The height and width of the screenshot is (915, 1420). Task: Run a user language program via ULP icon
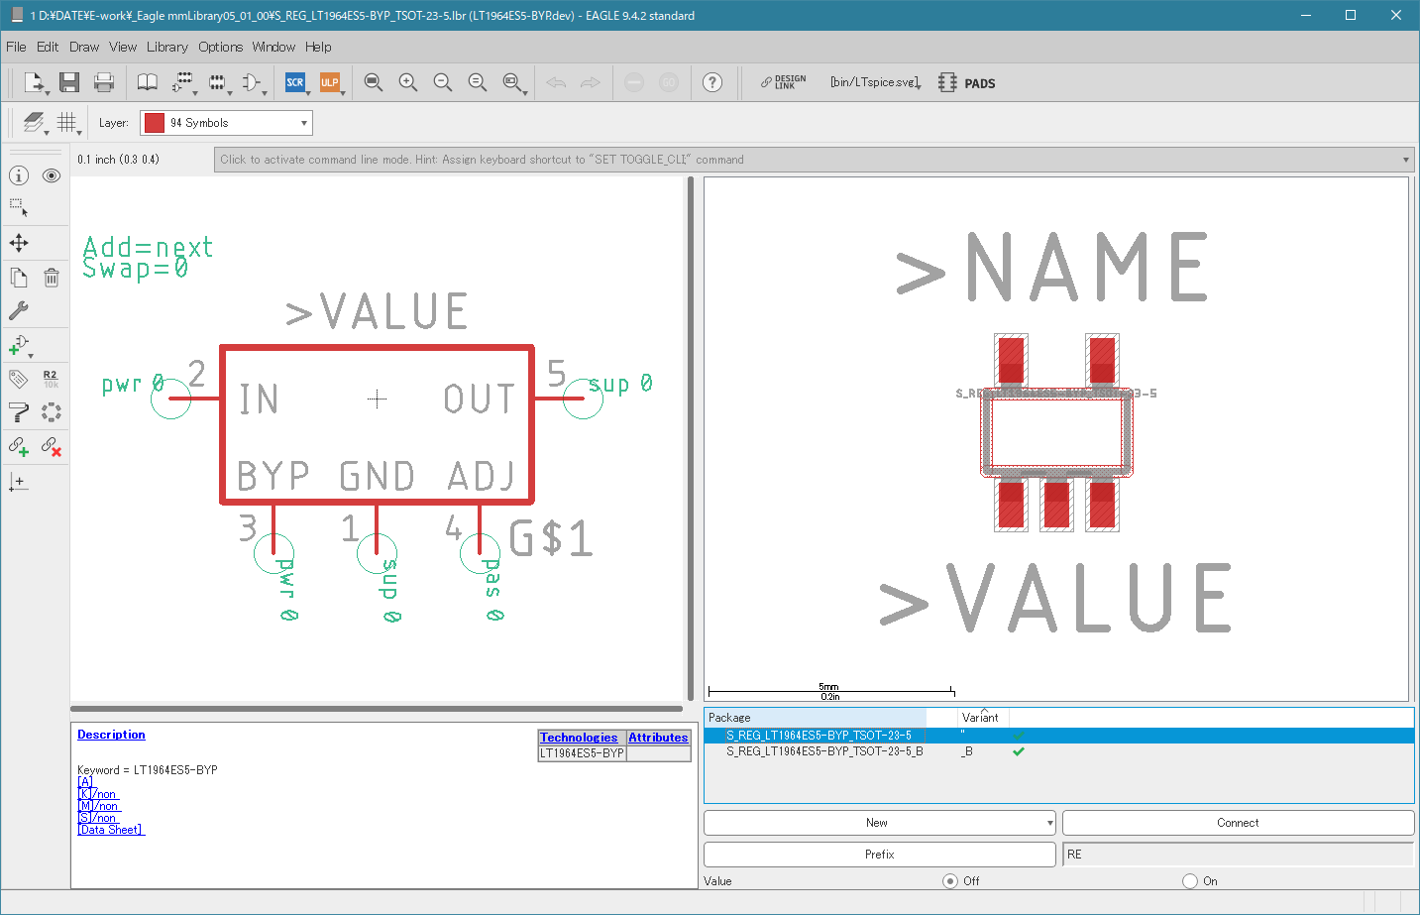(329, 82)
